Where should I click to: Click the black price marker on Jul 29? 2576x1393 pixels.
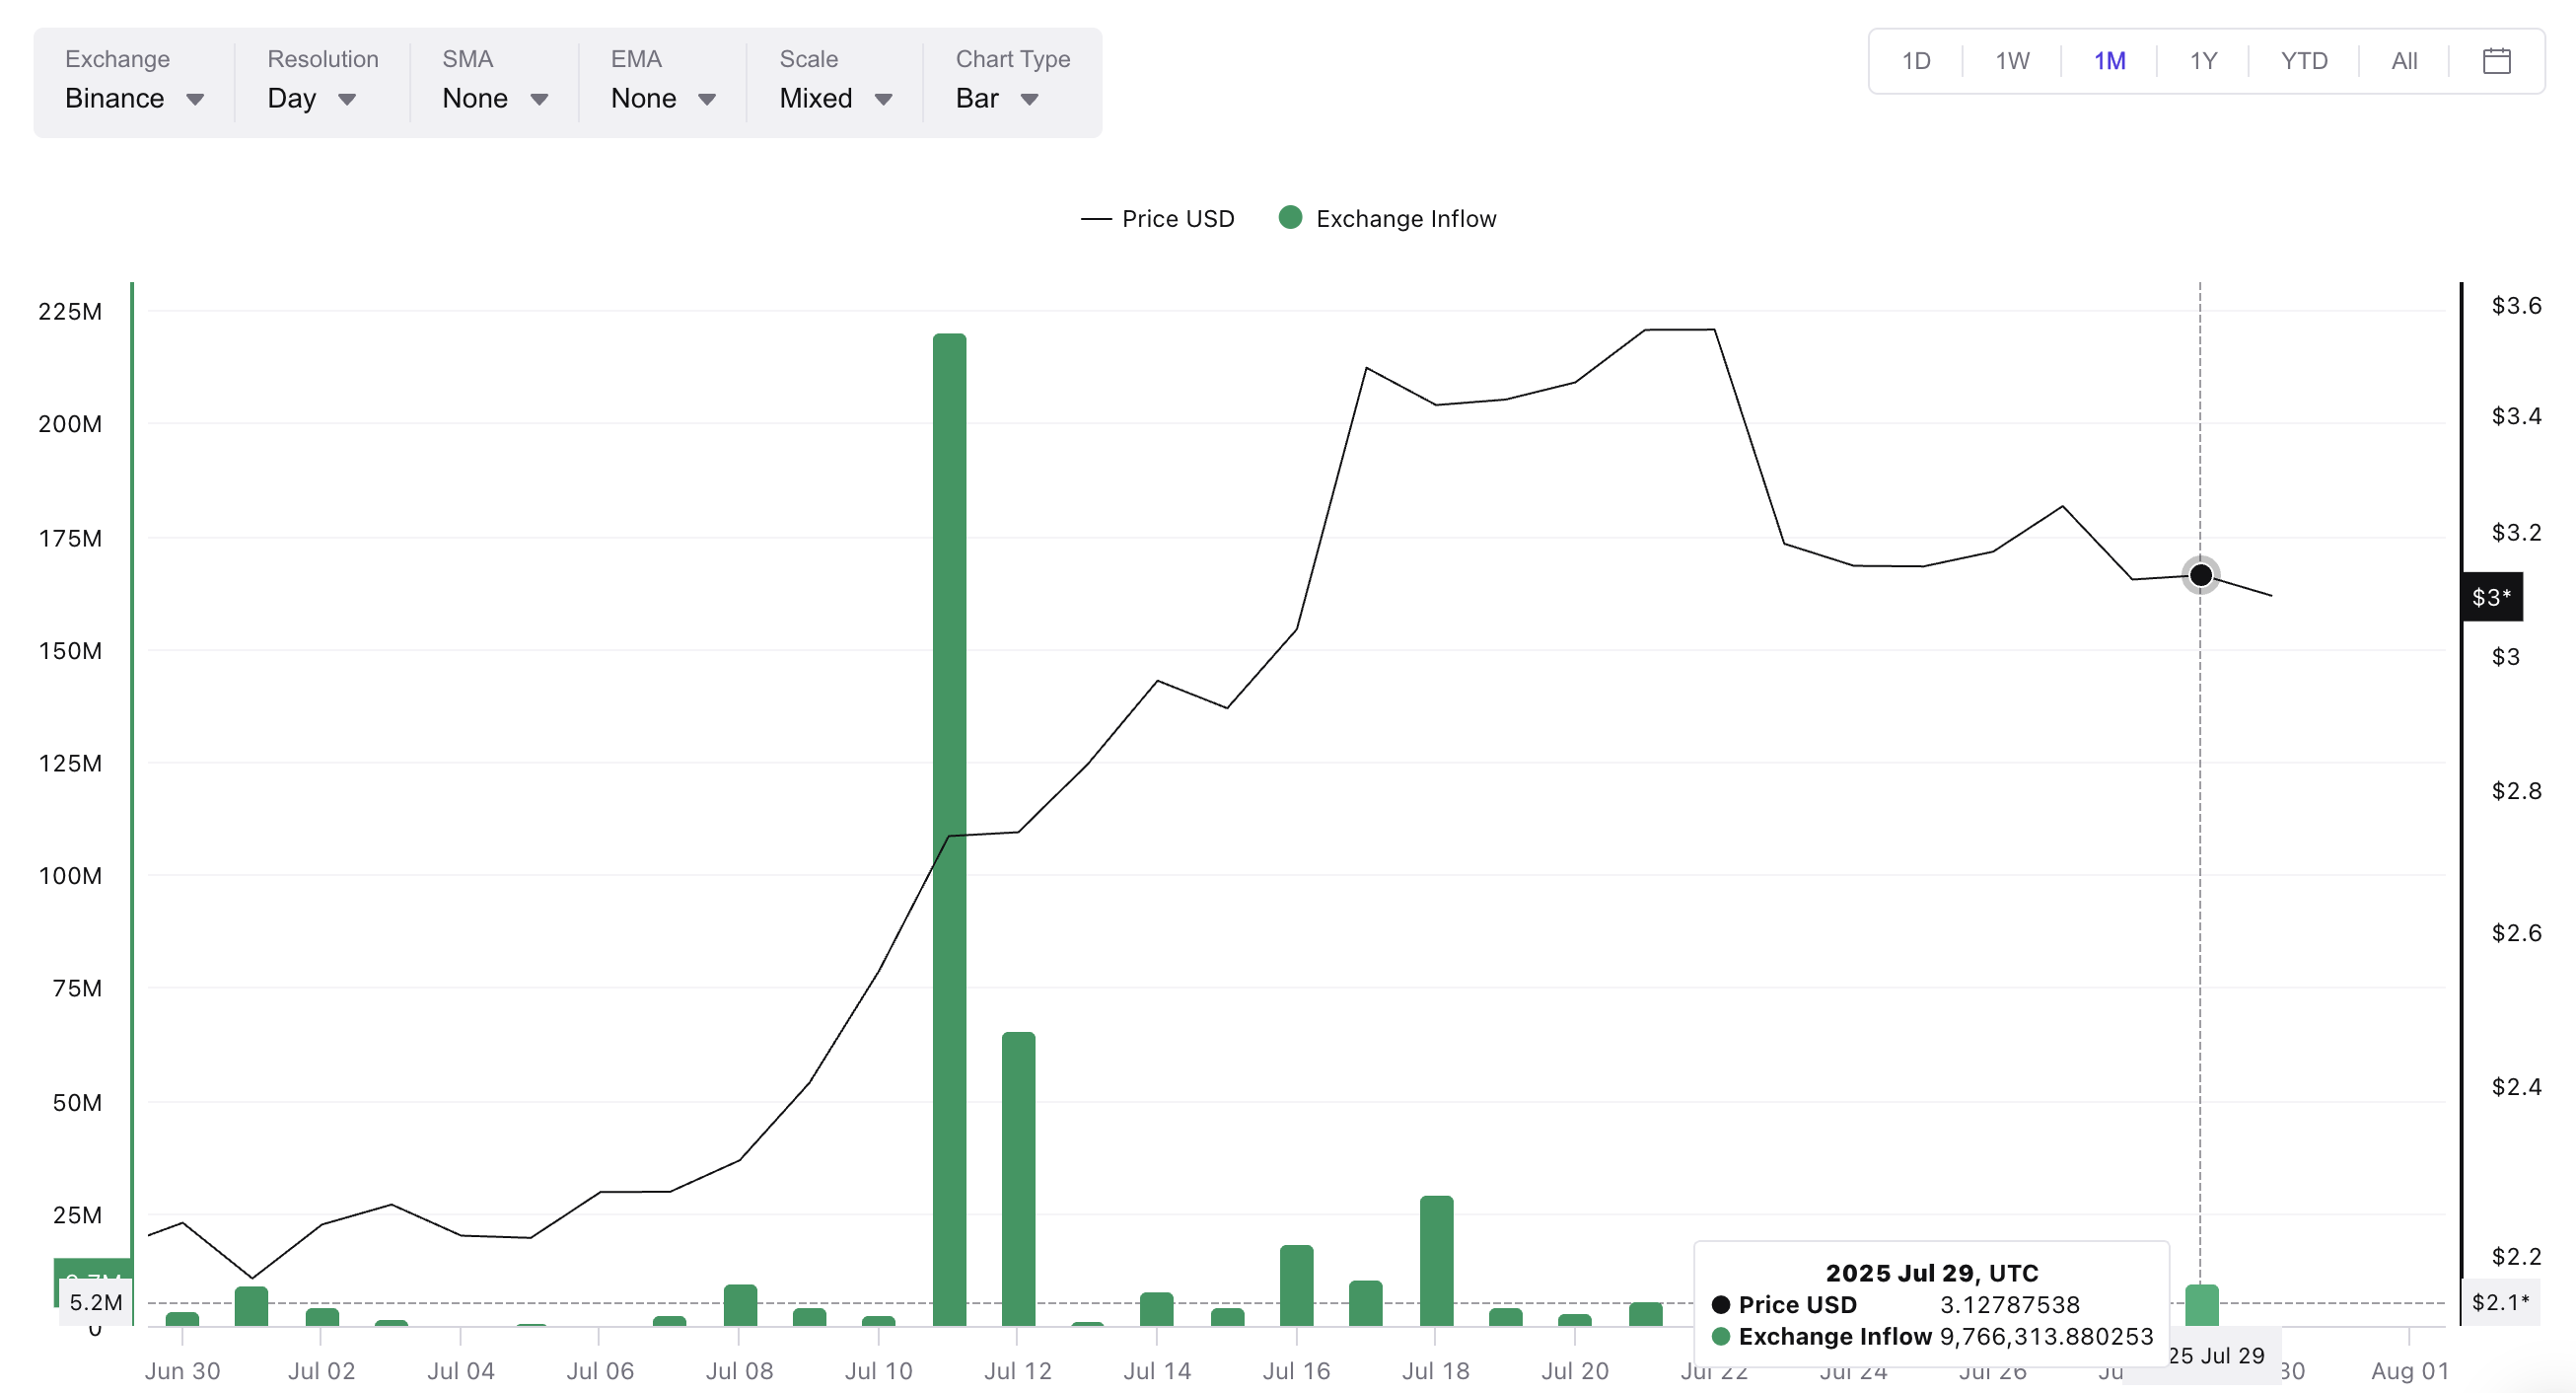tap(2200, 575)
